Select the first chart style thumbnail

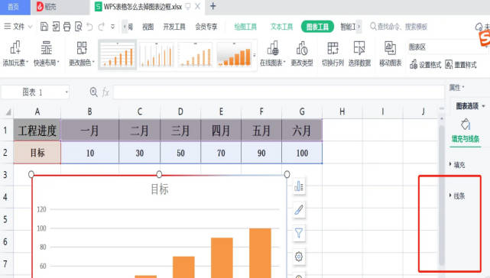118,55
